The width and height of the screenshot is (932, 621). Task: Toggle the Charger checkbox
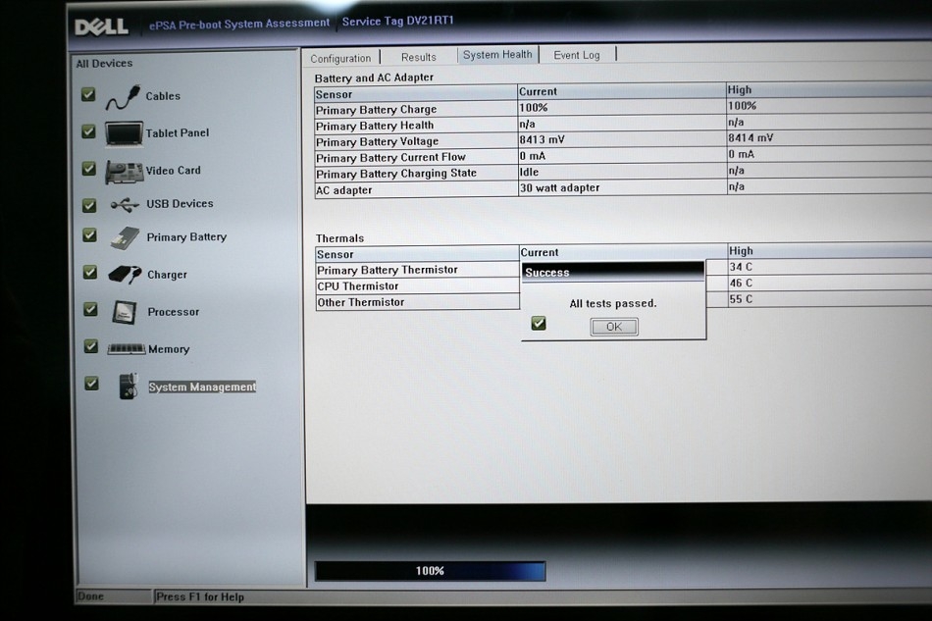point(90,272)
